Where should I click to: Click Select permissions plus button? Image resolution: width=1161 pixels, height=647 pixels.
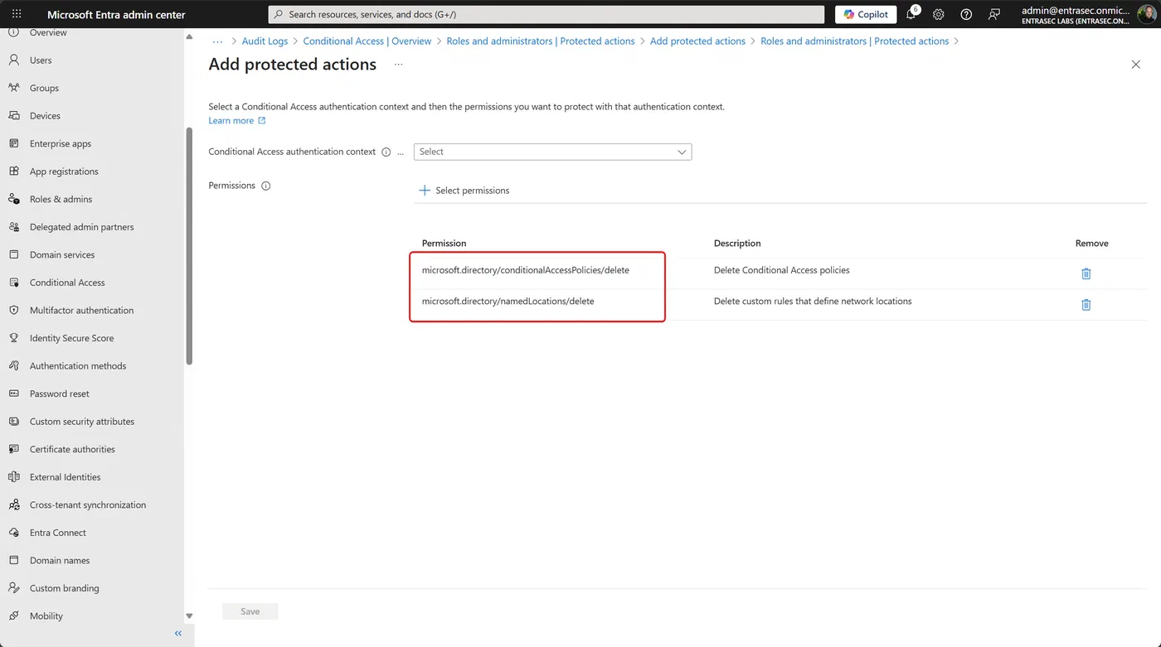464,191
